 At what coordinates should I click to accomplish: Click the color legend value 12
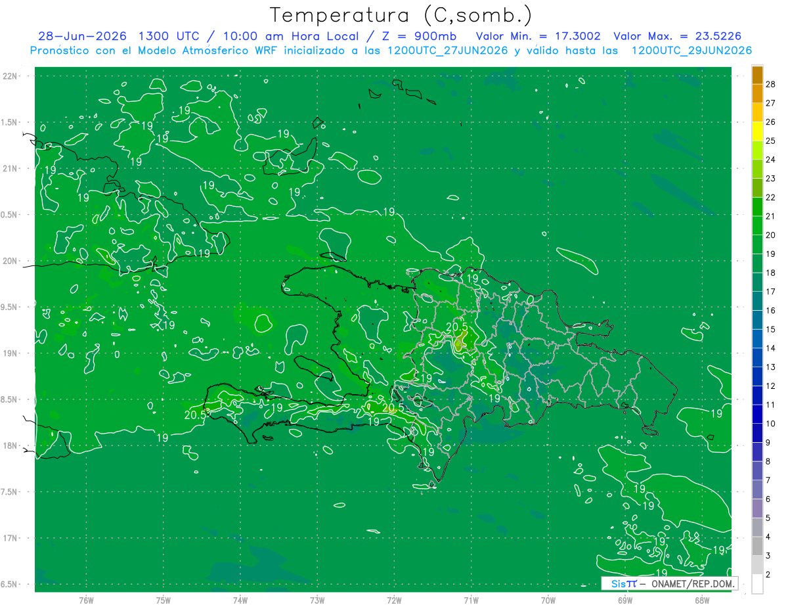(x=770, y=386)
